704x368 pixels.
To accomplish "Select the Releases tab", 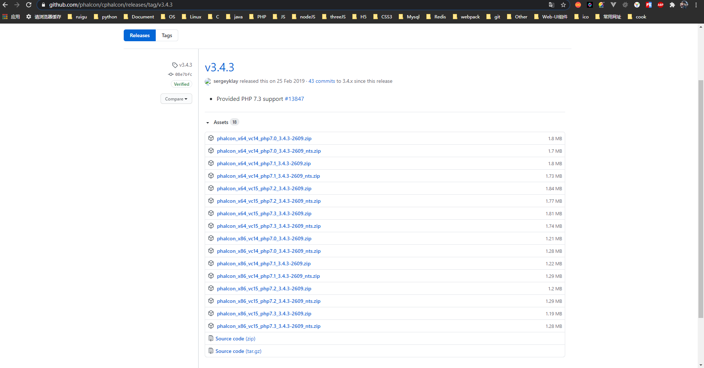I will (x=140, y=35).
